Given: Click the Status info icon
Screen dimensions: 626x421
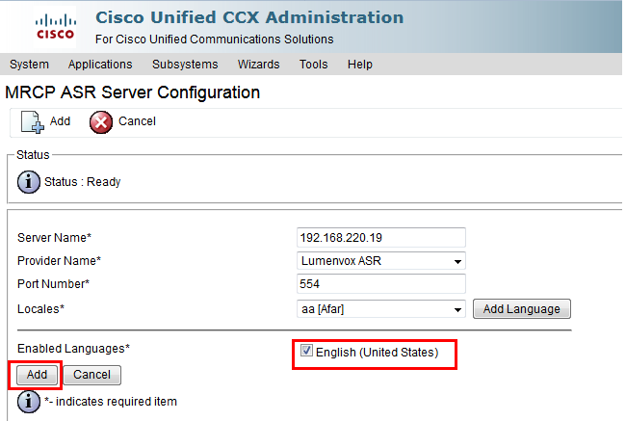Looking at the screenshot, I should pos(28,182).
